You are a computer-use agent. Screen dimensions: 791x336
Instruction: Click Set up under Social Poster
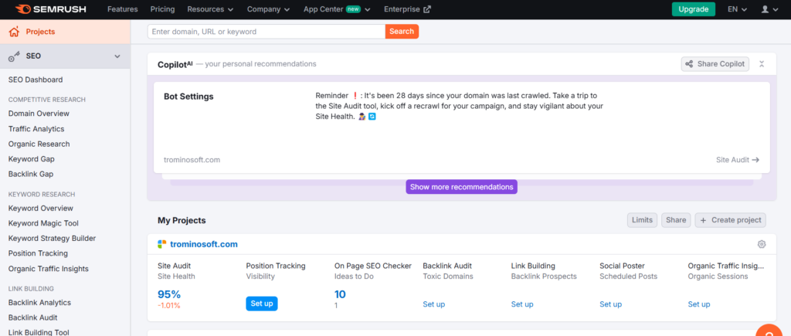[x=610, y=304]
